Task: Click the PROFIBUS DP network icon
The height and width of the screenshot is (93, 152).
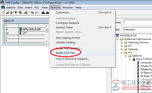Action: pyautogui.click(x=117, y=36)
